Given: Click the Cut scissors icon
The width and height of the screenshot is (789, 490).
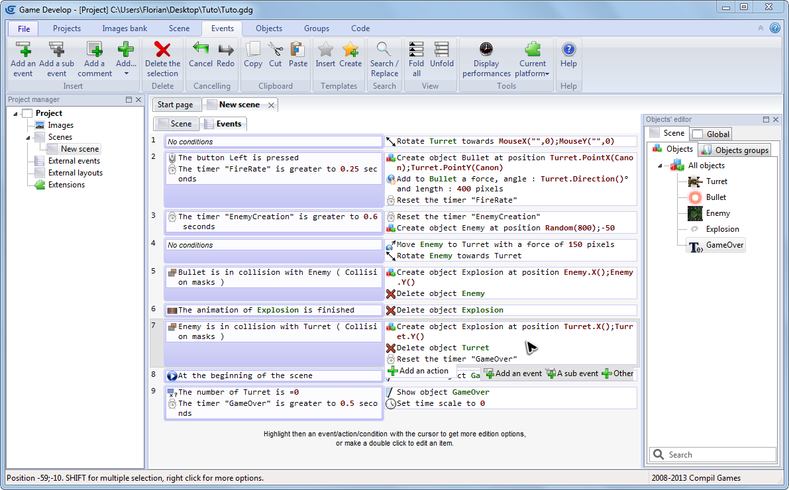Looking at the screenshot, I should point(275,50).
